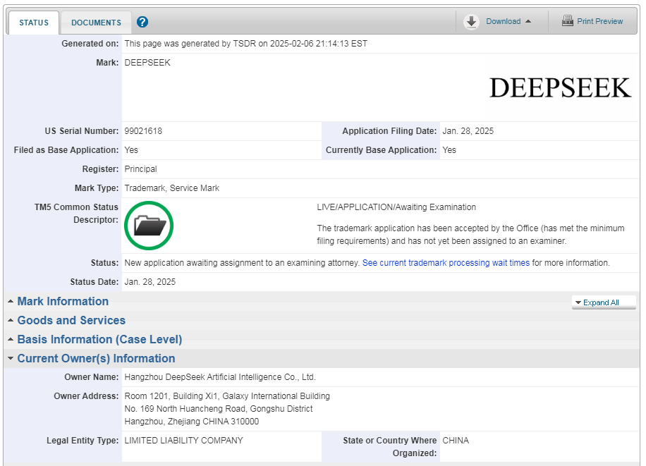Click triangle arrow beside Goods and Services
This screenshot has height=466, width=646.
point(11,321)
